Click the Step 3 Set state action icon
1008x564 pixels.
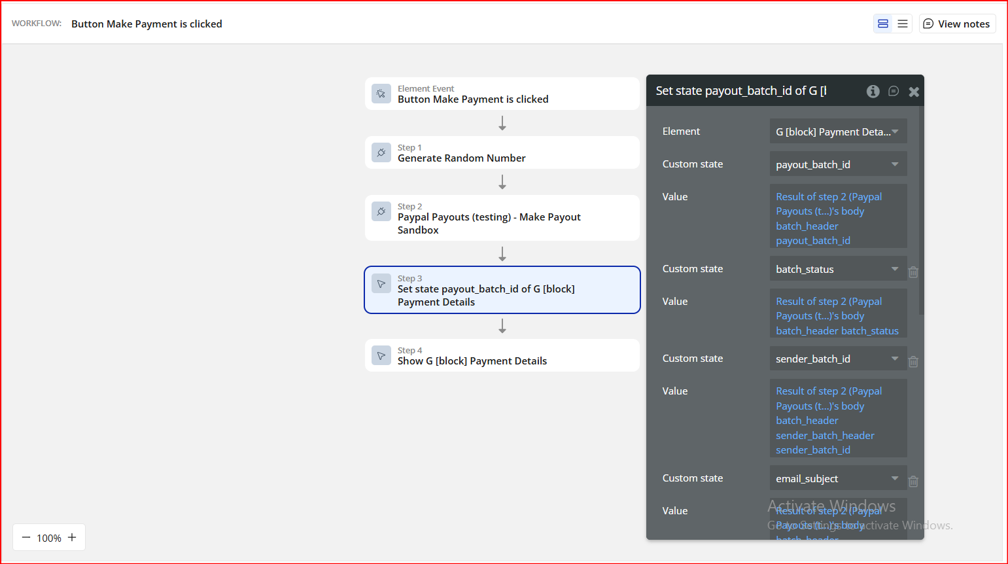381,283
